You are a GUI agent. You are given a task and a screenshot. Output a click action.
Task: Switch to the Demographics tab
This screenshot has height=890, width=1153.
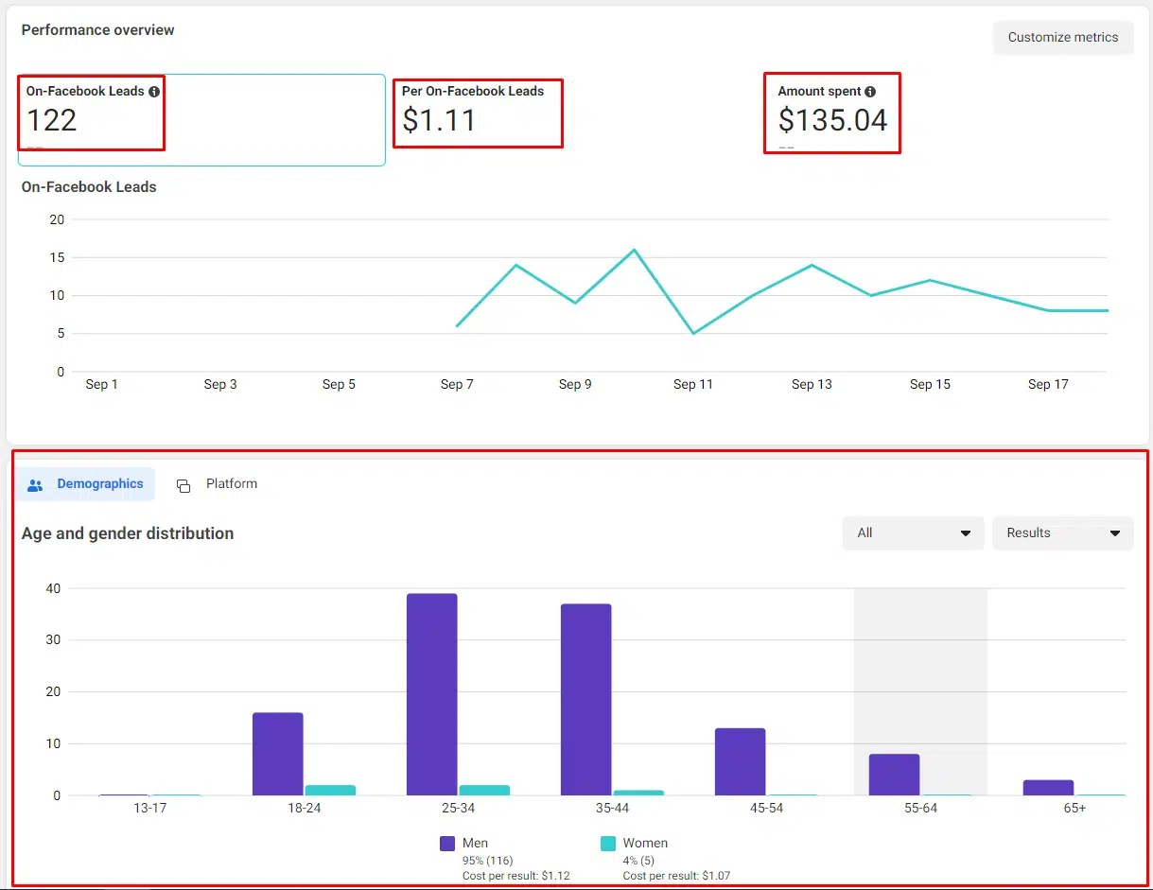point(85,484)
